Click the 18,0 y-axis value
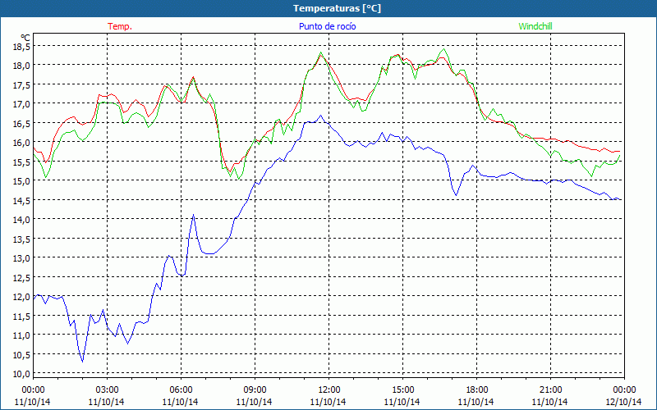Image resolution: width=657 pixels, height=410 pixels. pos(21,66)
